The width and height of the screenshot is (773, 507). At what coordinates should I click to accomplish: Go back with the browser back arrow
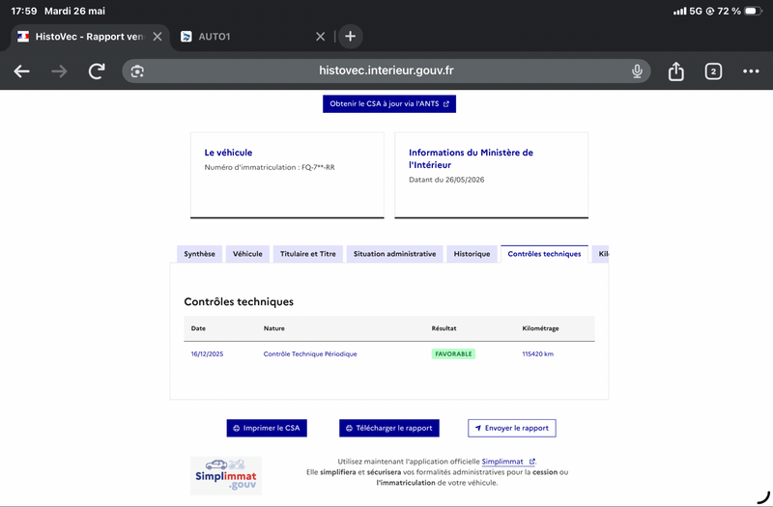[21, 71]
